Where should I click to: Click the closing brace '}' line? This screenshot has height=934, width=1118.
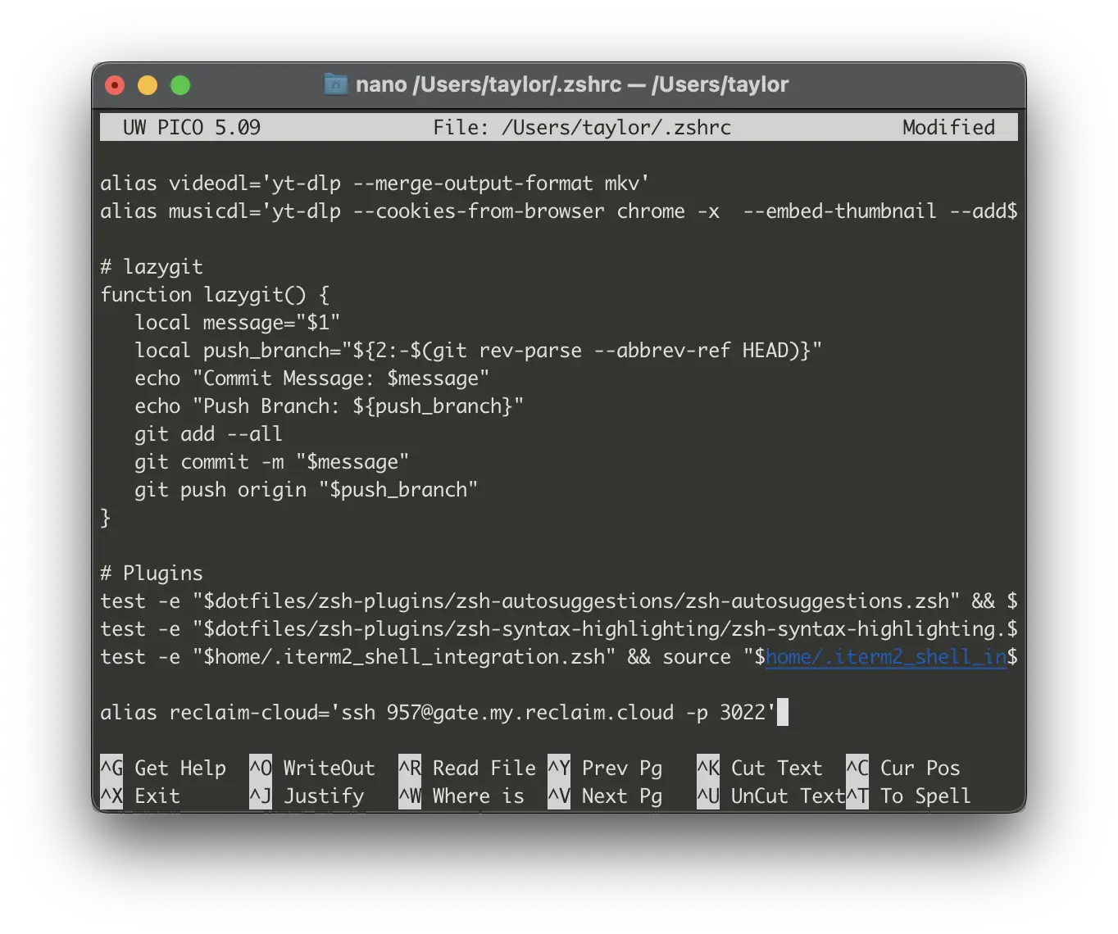105,518
